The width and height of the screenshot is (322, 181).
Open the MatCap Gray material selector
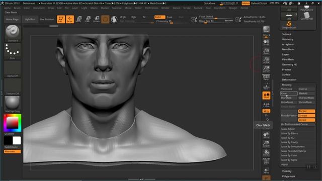[13, 104]
